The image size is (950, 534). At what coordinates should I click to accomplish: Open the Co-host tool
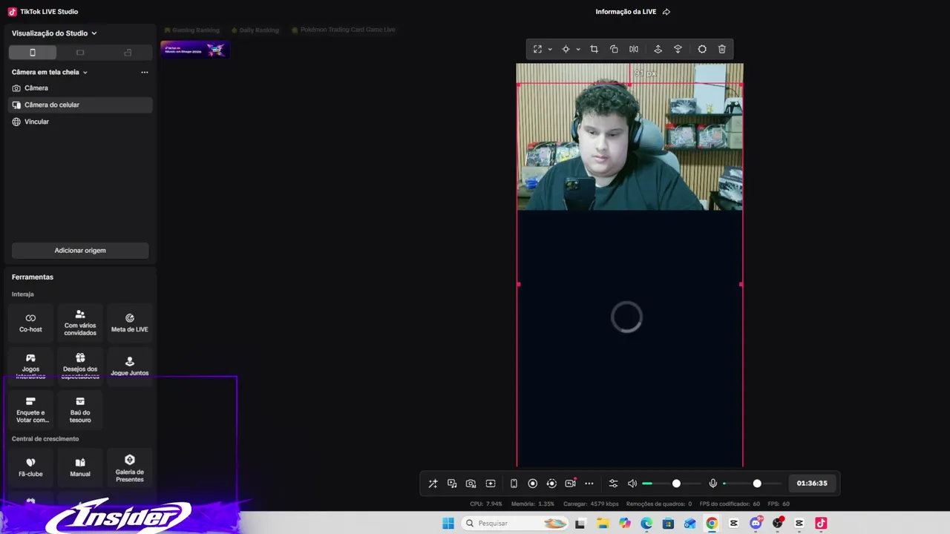click(x=30, y=323)
